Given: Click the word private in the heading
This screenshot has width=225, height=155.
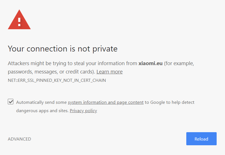Looking at the screenshot, I should pyautogui.click(x=105, y=49).
